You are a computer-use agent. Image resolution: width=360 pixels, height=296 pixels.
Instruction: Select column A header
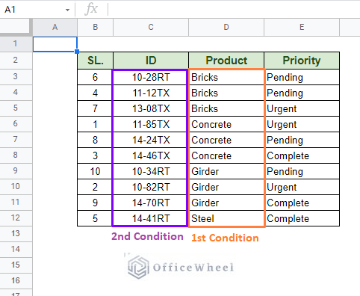(55, 27)
